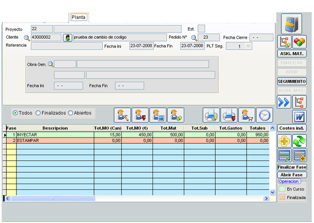This screenshot has height=223, width=314.
Task: Click the En Curso green color swatch
Action: (x=282, y=189)
